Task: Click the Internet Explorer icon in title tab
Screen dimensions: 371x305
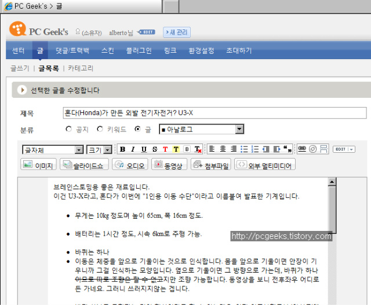Action: [8, 6]
